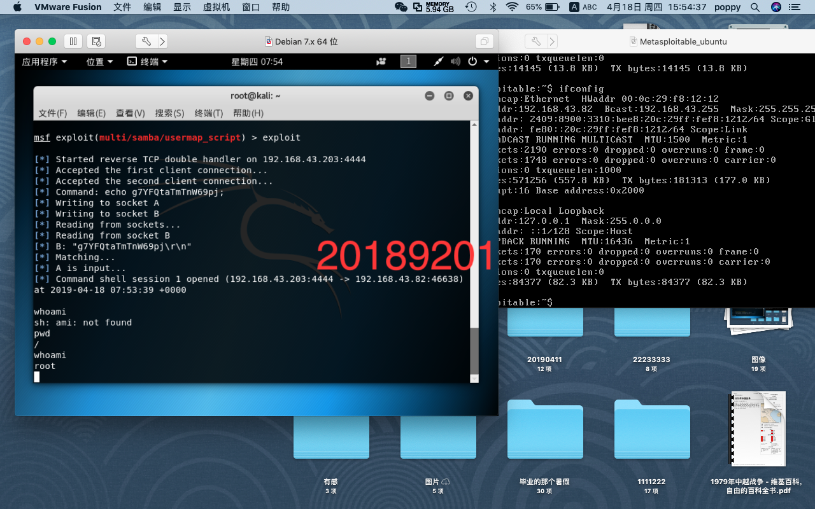Image resolution: width=815 pixels, height=509 pixels.
Task: Open the VMware Fusion app menu
Action: point(68,7)
